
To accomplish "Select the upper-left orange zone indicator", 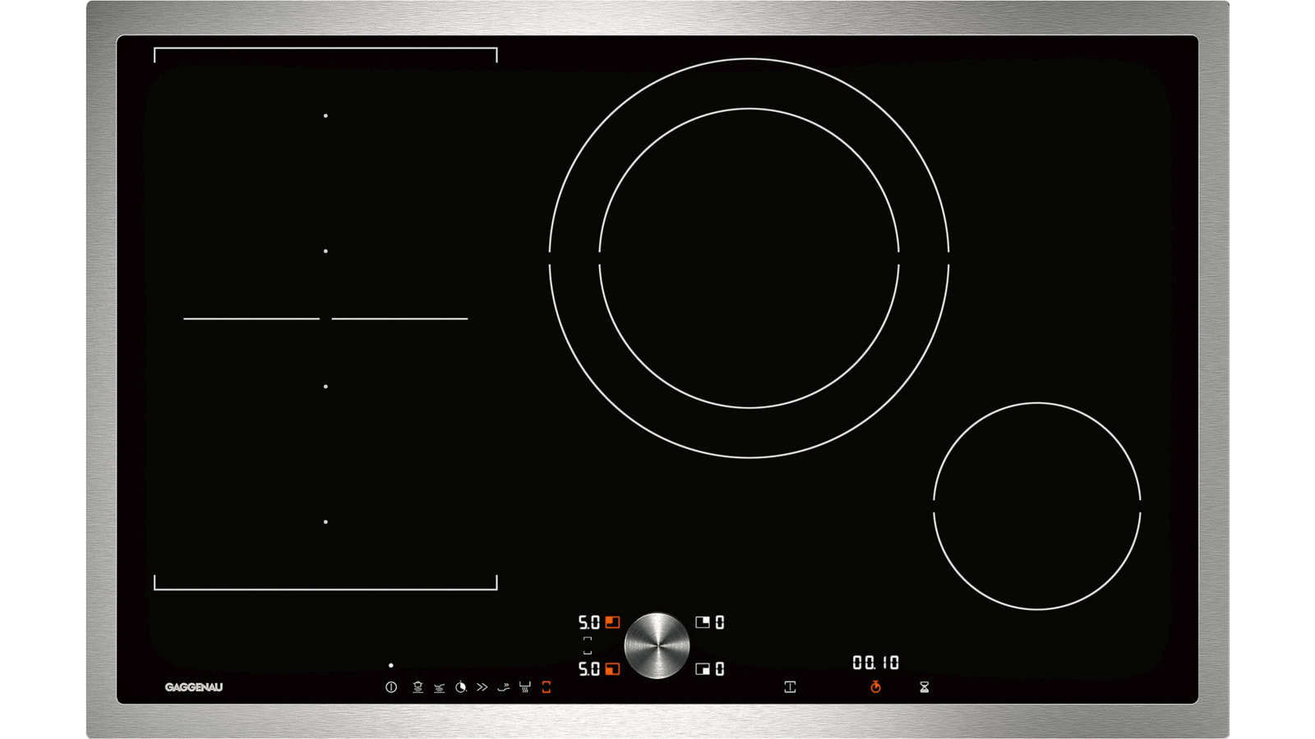I will click(612, 622).
